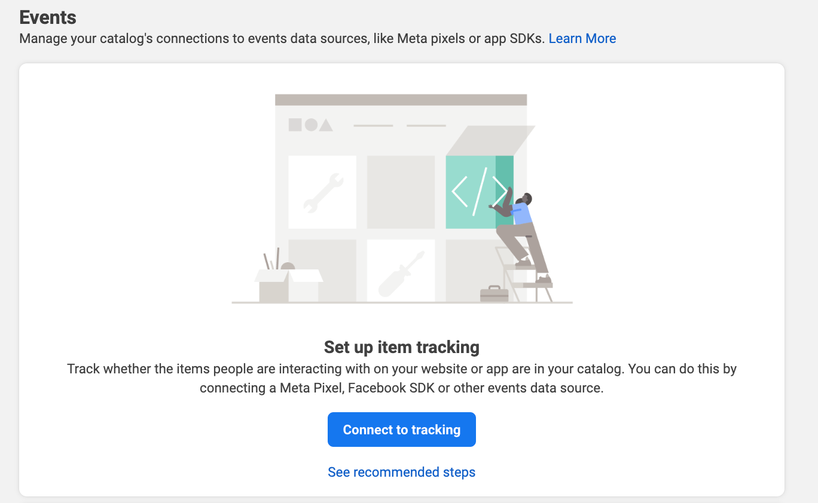Image resolution: width=818 pixels, height=503 pixels.
Task: Click the gray circle shape icon
Action: pos(311,125)
